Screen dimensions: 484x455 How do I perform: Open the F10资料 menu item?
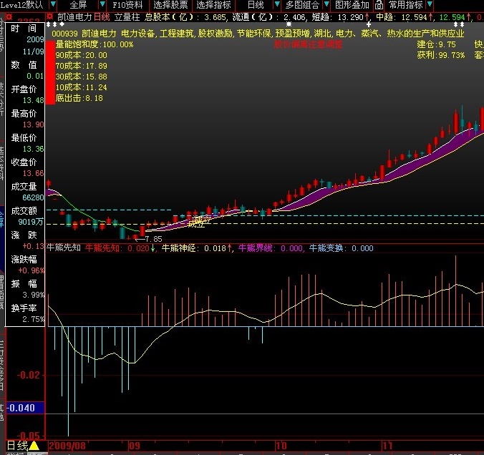tap(127, 5)
